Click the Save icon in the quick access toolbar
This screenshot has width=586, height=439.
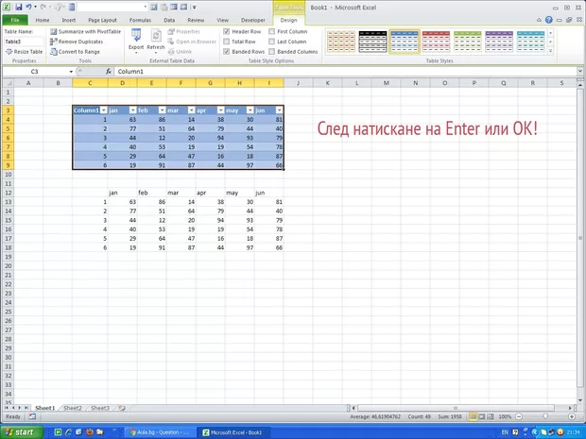[x=18, y=7]
